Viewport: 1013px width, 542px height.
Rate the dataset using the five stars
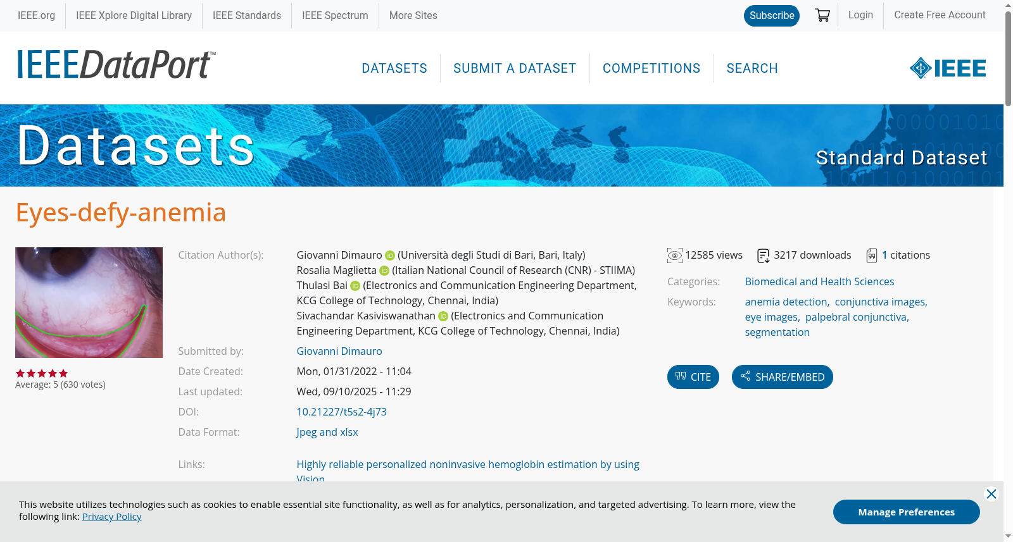click(x=42, y=373)
